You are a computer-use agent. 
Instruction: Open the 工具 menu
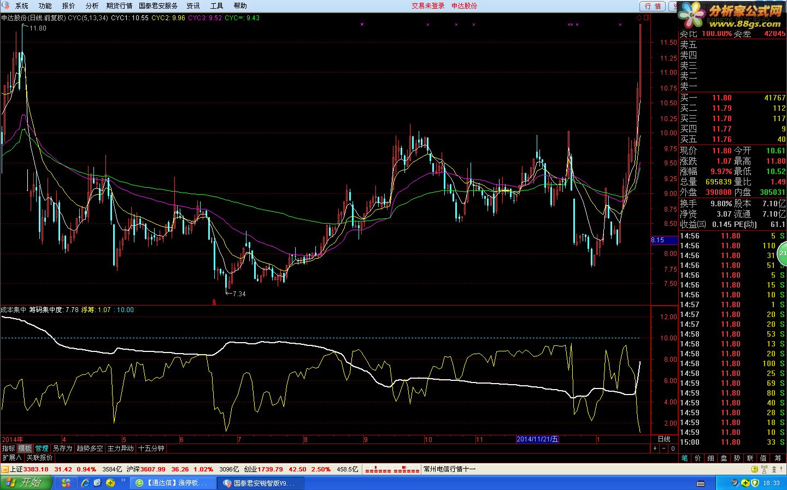[216, 6]
